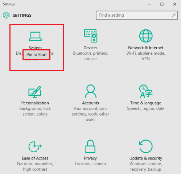Screen dimensions: 181x174
Task: Open the Ease of Access icon
Action: 35,146
